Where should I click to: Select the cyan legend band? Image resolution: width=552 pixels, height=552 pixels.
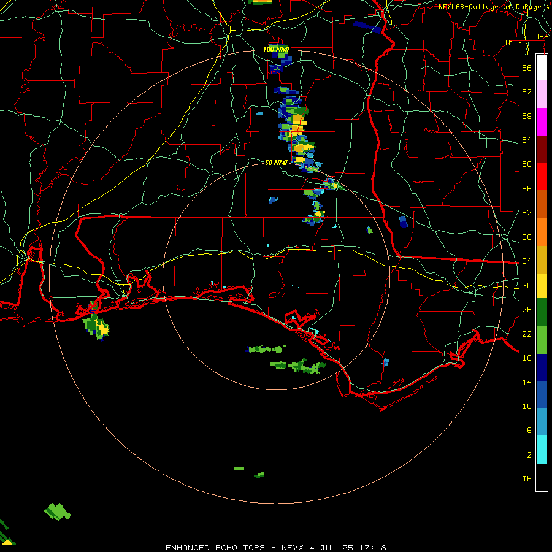542,450
